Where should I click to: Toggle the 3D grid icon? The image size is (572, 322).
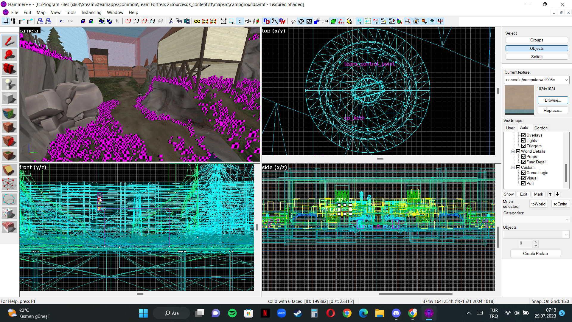tap(13, 21)
